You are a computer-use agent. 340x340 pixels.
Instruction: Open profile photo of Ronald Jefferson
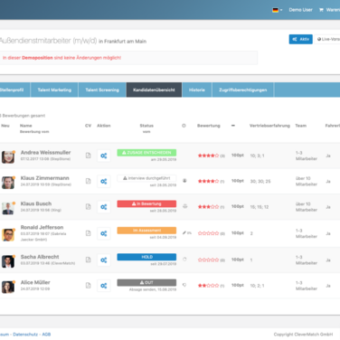tap(8, 235)
